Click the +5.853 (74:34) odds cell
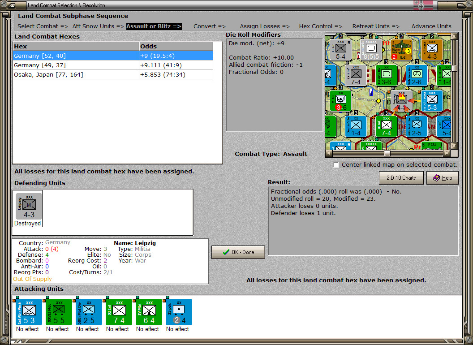The image size is (473, 345). tap(176, 74)
